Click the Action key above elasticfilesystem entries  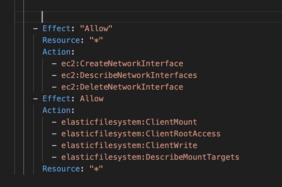click(57, 110)
